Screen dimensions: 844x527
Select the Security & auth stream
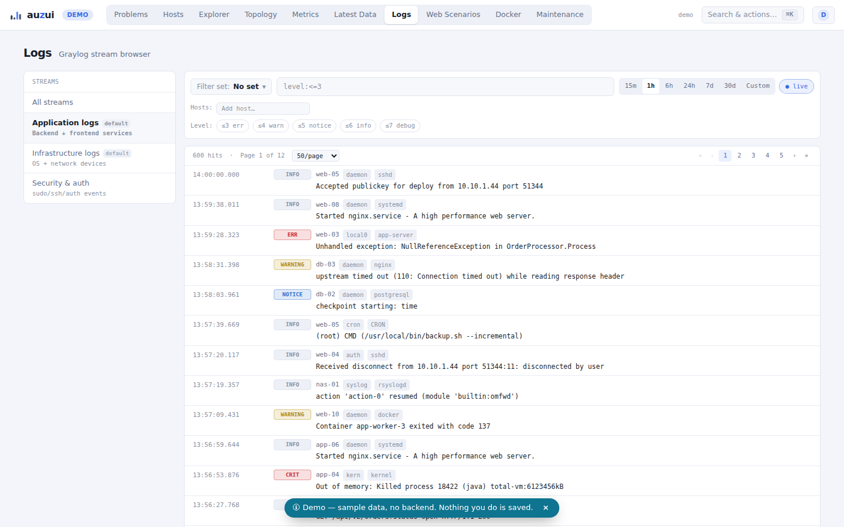click(100, 188)
